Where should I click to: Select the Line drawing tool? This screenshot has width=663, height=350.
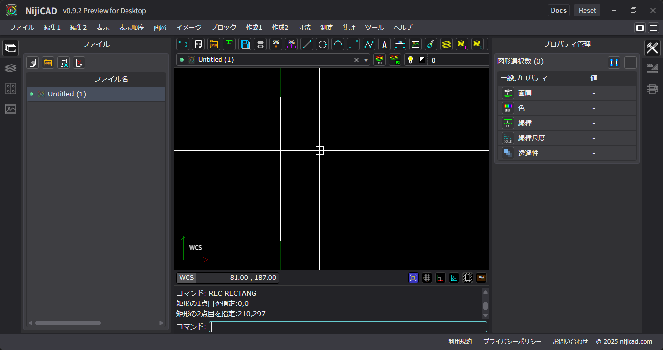[307, 45]
